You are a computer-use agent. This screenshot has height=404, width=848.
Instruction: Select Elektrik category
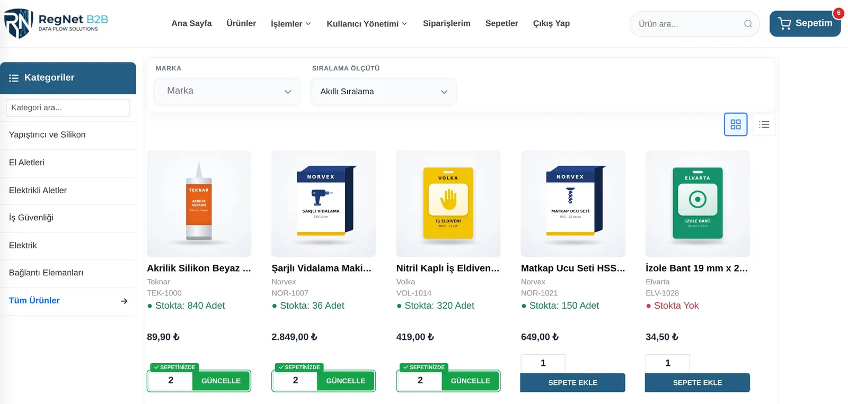(68, 245)
